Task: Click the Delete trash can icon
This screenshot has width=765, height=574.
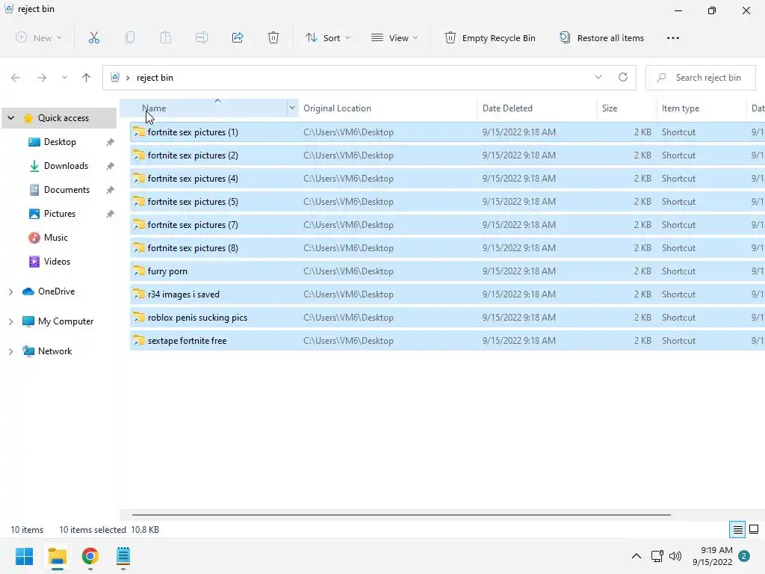Action: (273, 37)
